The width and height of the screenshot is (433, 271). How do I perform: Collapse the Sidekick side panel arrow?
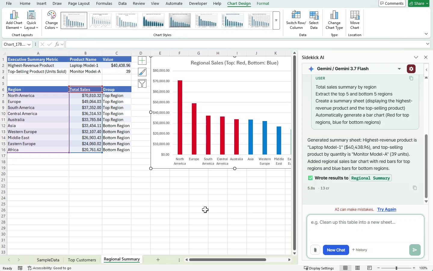[x=426, y=70]
